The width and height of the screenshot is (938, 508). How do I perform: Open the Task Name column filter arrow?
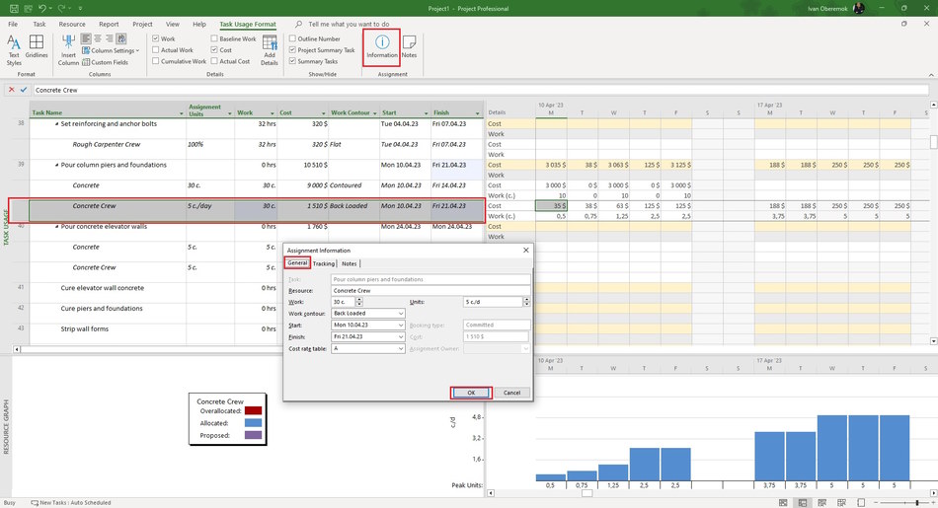182,113
